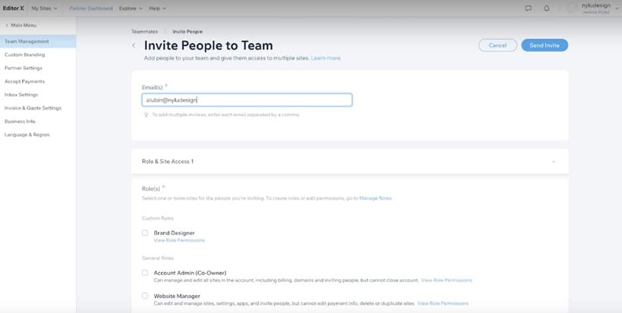Click the back arrow beside Invite People title
This screenshot has height=313, width=622.
coord(134,46)
